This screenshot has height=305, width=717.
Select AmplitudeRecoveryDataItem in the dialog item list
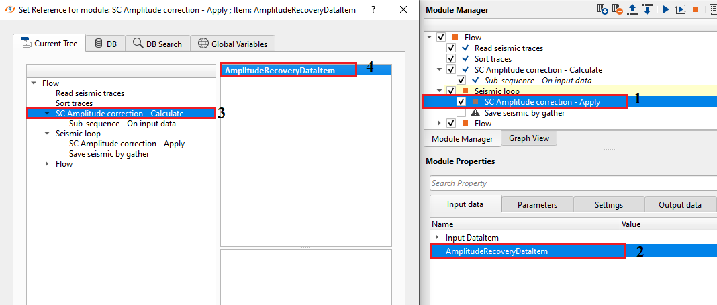306,71
